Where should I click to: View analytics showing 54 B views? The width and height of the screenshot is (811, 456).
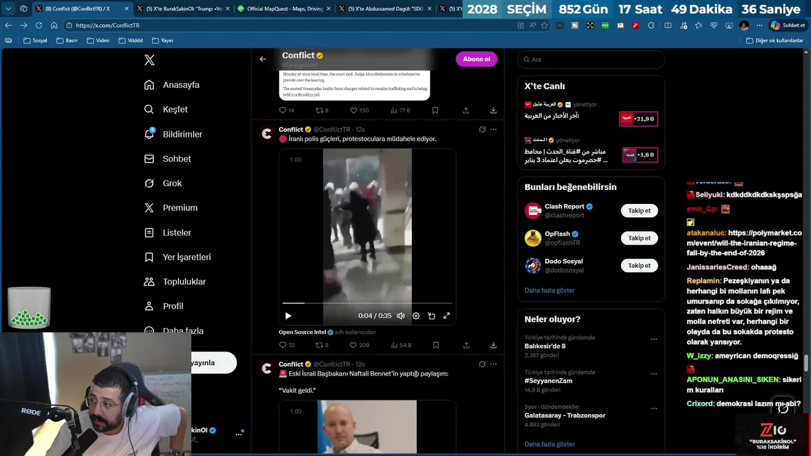pyautogui.click(x=401, y=345)
